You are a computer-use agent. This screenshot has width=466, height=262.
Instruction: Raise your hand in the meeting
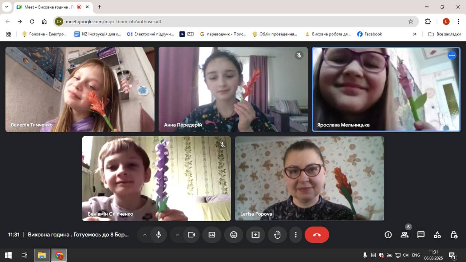coord(277,235)
